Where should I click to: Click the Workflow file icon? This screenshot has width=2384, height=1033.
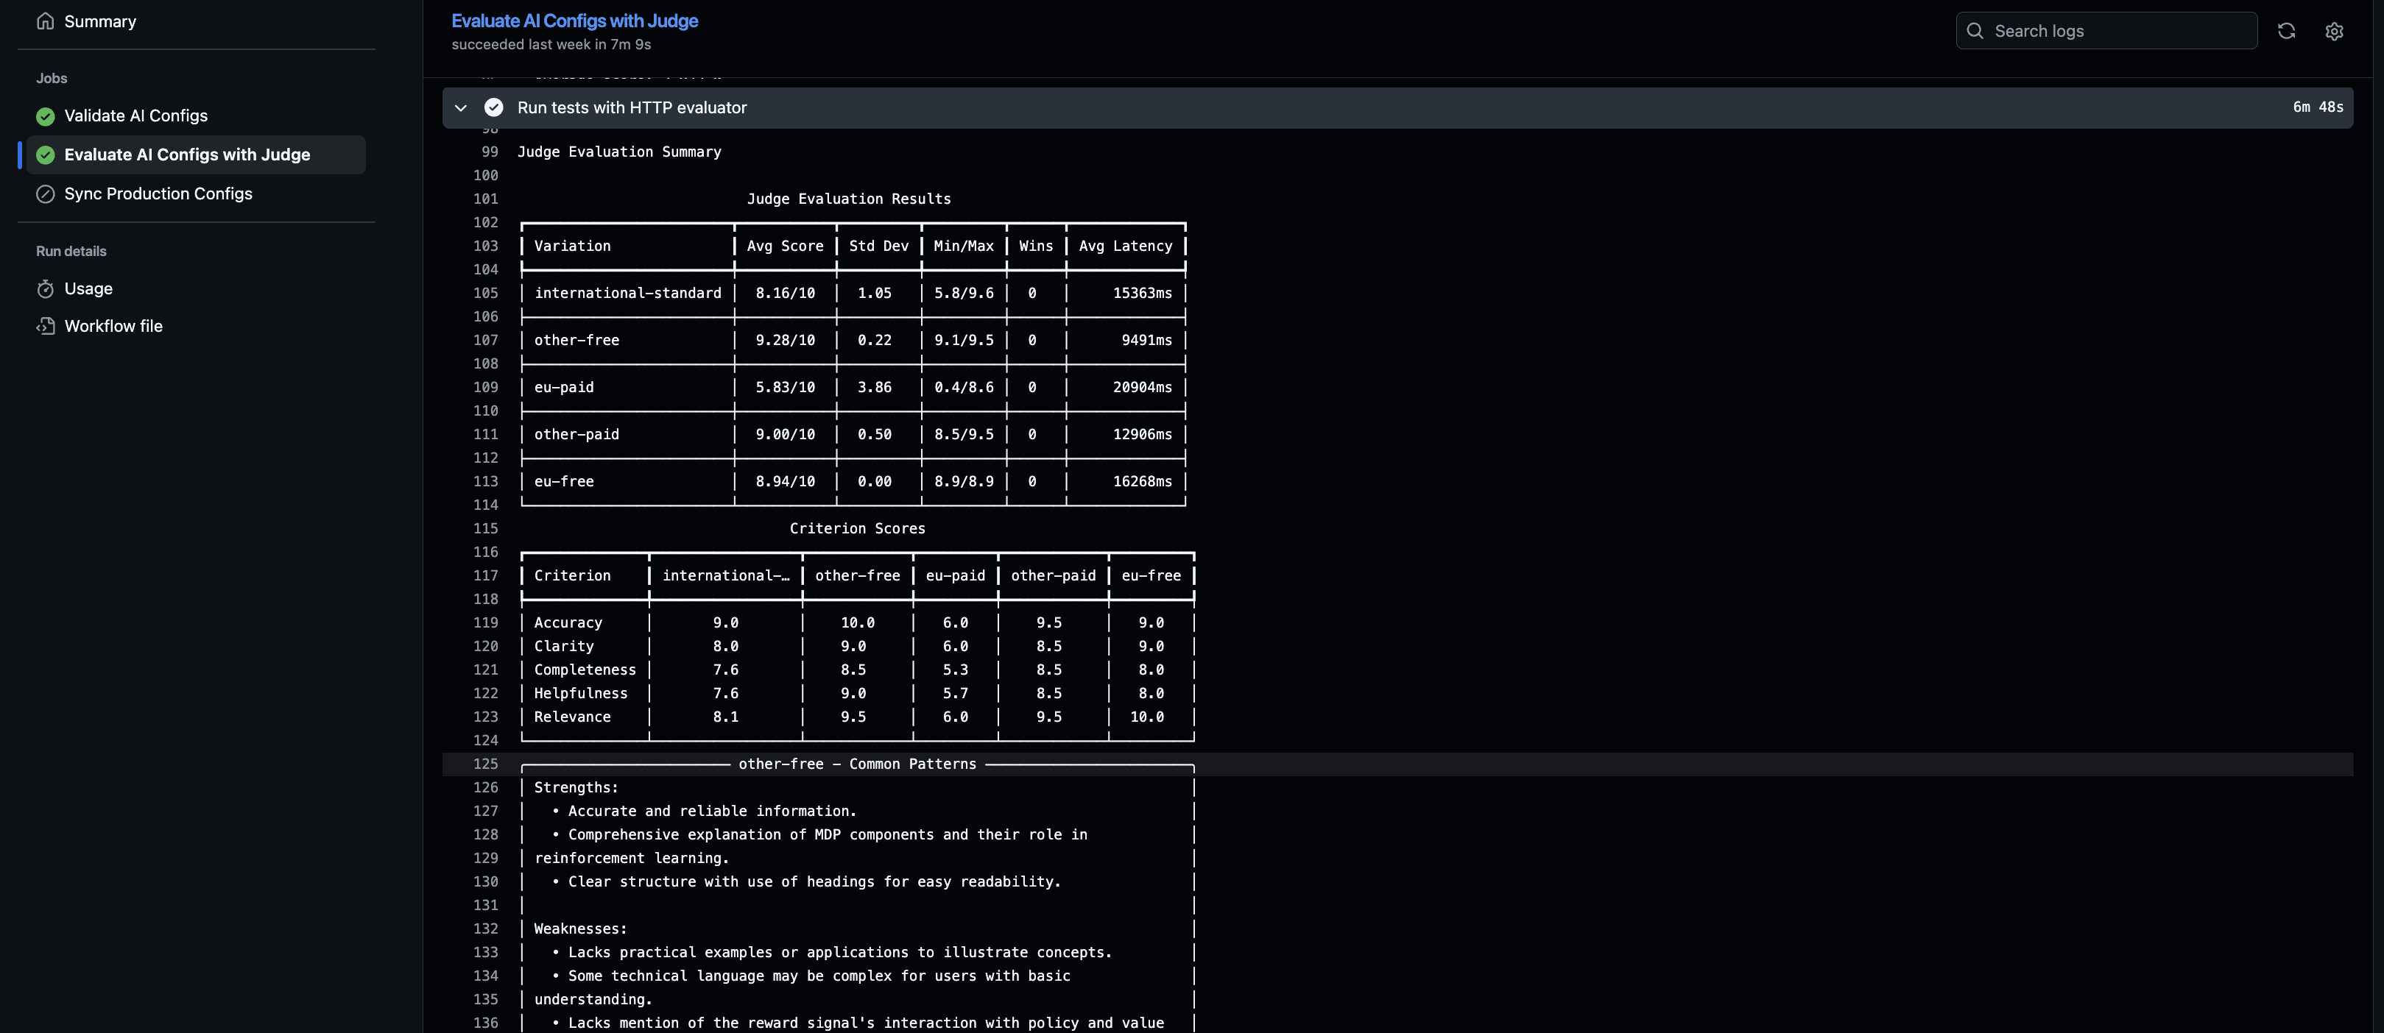pos(44,325)
